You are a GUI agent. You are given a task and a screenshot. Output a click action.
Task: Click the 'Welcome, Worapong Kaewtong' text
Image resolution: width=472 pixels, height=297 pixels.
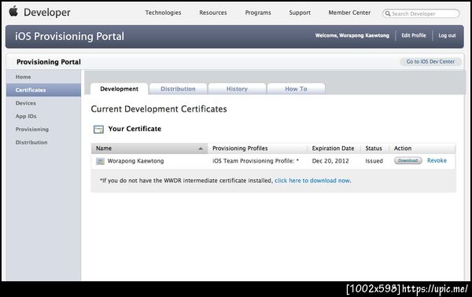pos(352,35)
